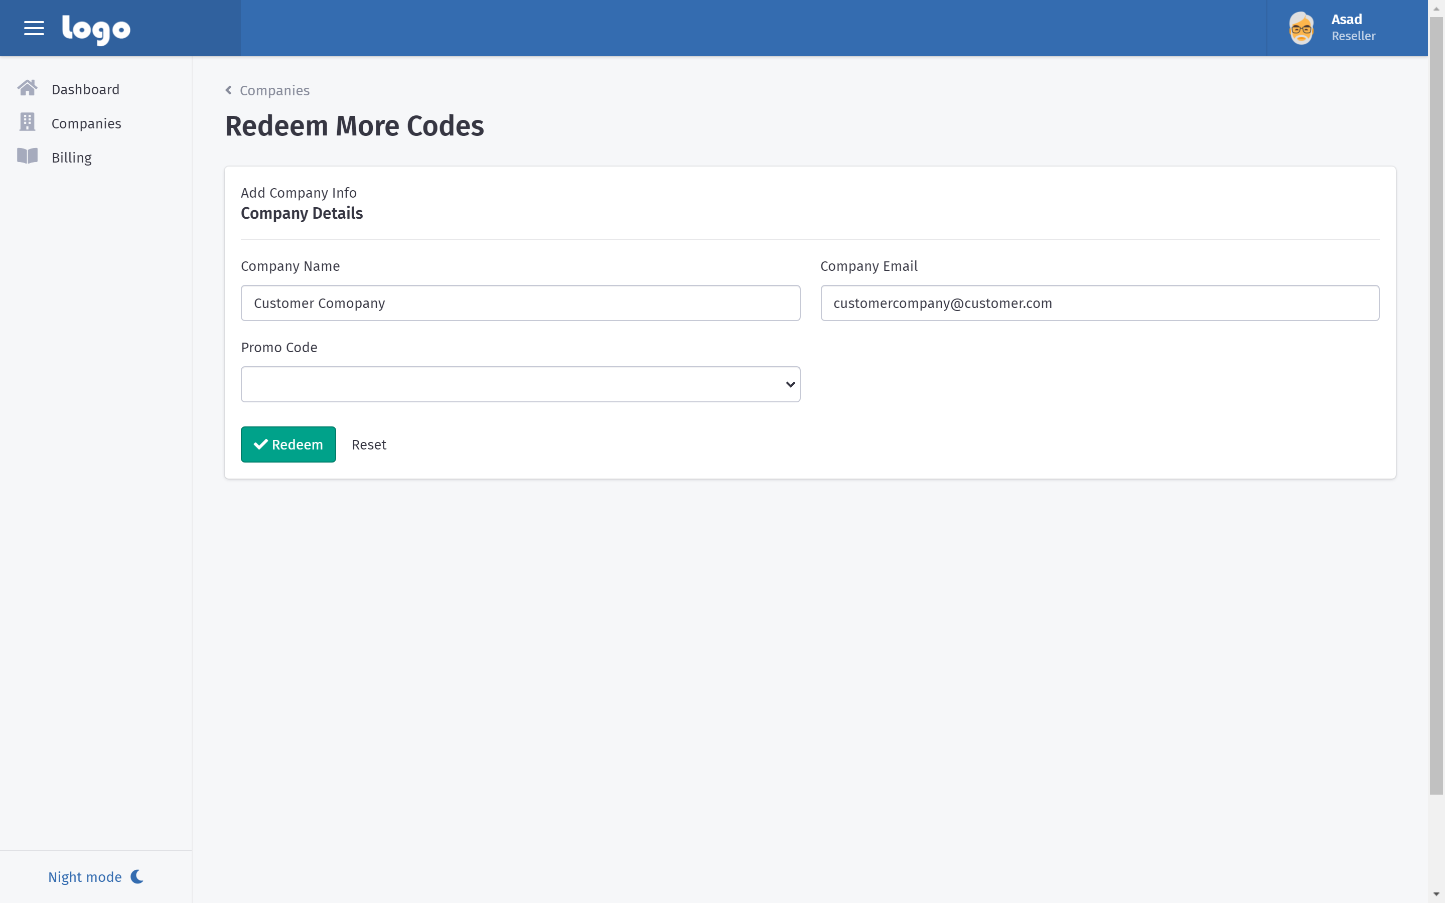Click the Companies building icon
This screenshot has height=903, width=1445.
tap(28, 122)
